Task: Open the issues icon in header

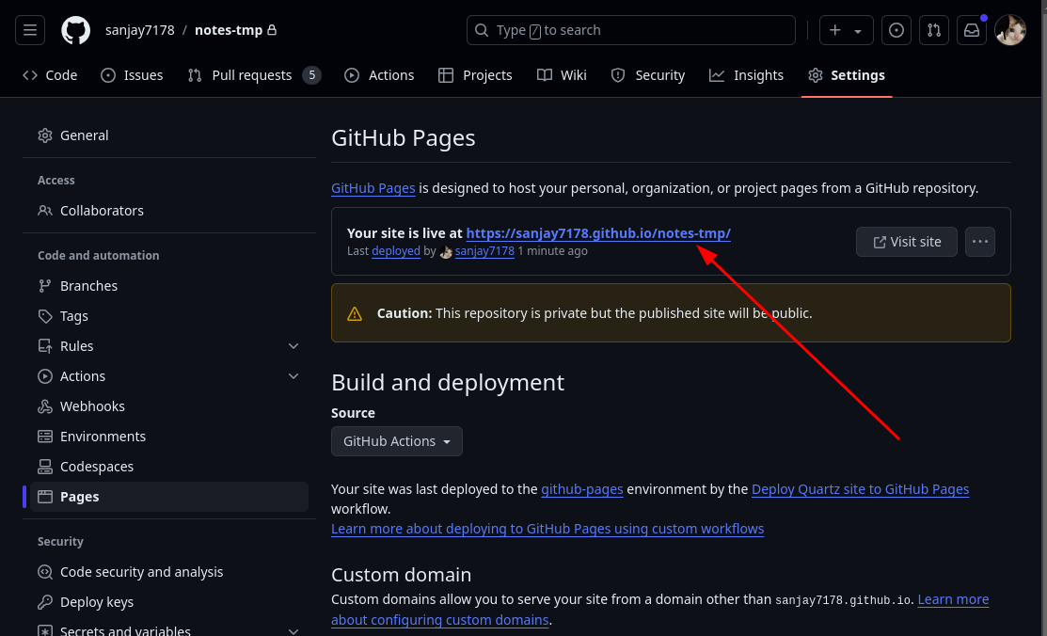Action: 896,30
